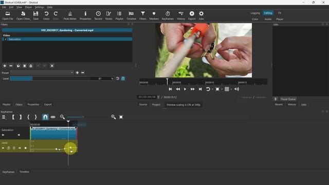Open the Markers panel
Viewport: 329px width, 185px height.
[x=154, y=16]
